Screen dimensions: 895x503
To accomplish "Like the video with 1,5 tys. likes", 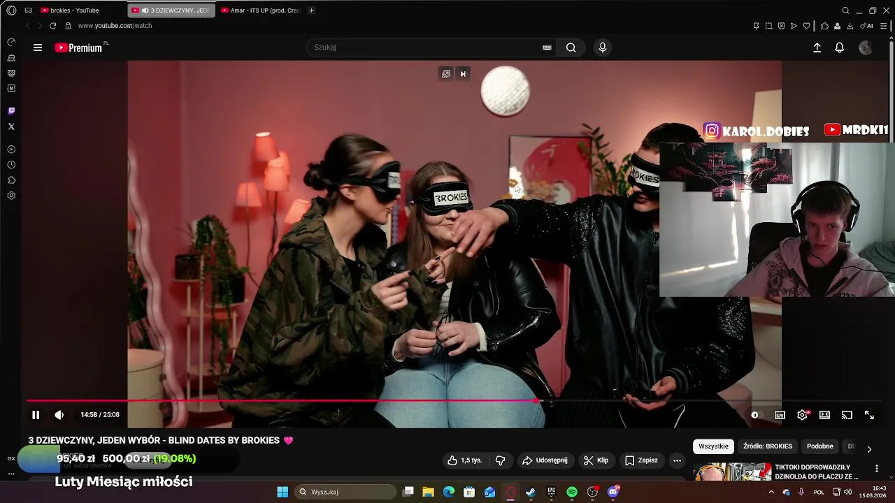I will (465, 460).
